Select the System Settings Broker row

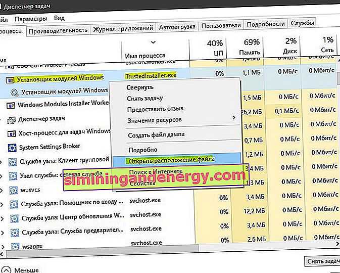(x=50, y=147)
